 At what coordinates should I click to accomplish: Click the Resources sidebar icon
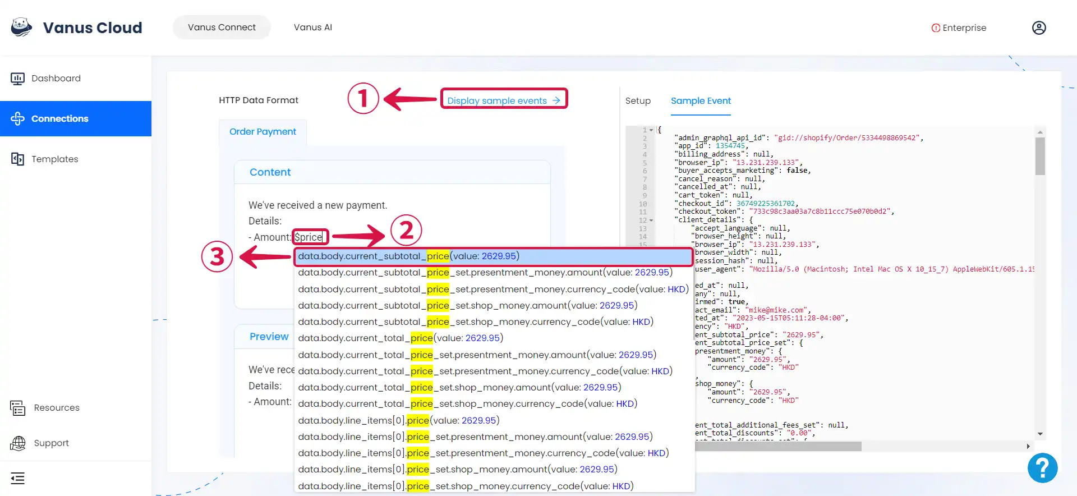click(x=18, y=408)
